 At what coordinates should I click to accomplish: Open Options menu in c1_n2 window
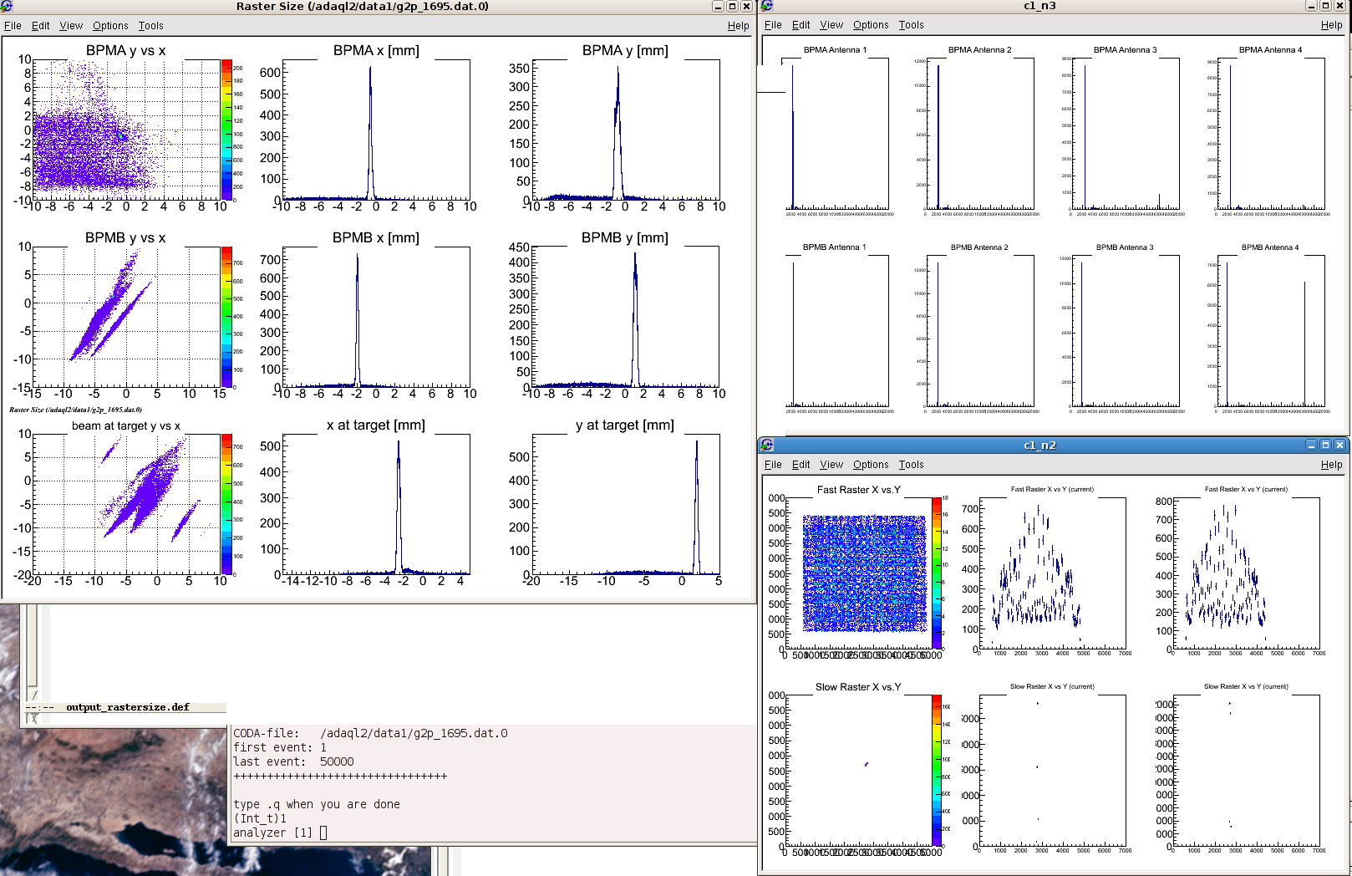[x=871, y=465]
